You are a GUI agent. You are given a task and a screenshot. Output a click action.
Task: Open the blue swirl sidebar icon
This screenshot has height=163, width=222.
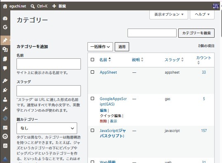5,118
